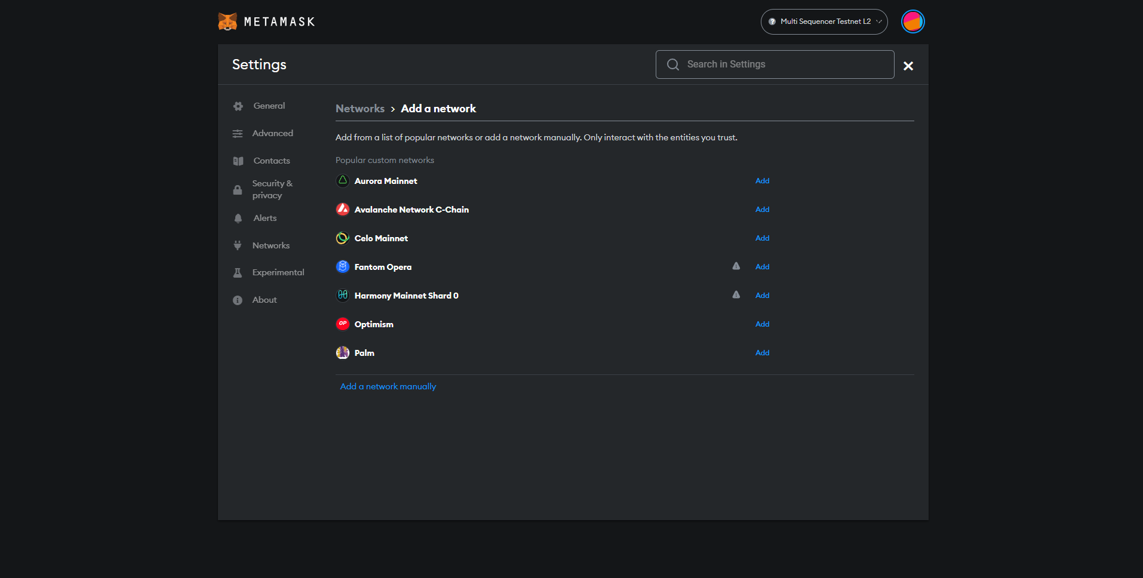1143x578 pixels.
Task: Click the Palm network logo
Action: click(x=343, y=353)
